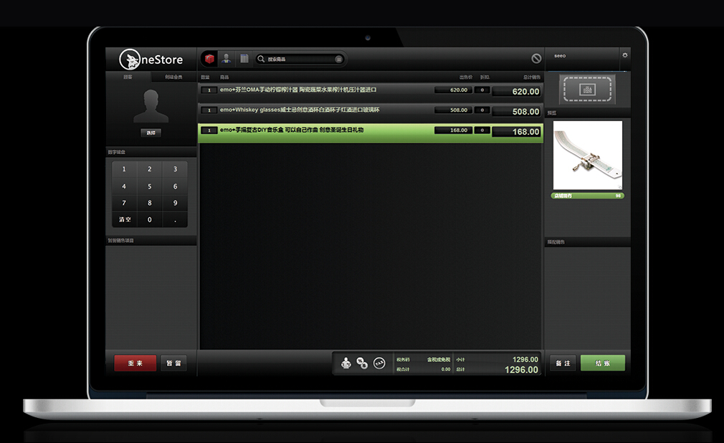This screenshot has width=724, height=443.
Task: Open the customer view in the top toolbar
Action: [x=227, y=59]
